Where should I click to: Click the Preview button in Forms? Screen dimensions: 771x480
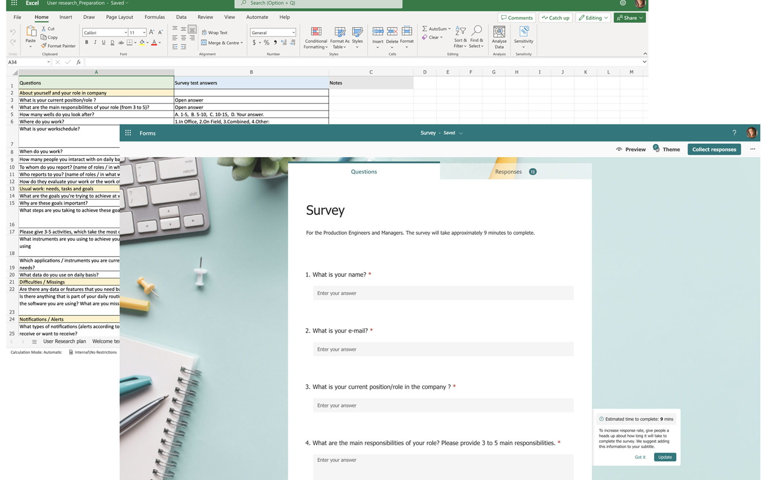pyautogui.click(x=631, y=149)
